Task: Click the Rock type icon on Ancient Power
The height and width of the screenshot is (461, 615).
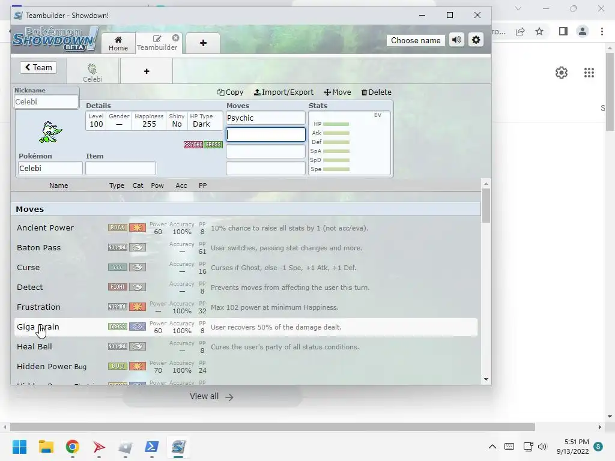Action: [x=118, y=227]
